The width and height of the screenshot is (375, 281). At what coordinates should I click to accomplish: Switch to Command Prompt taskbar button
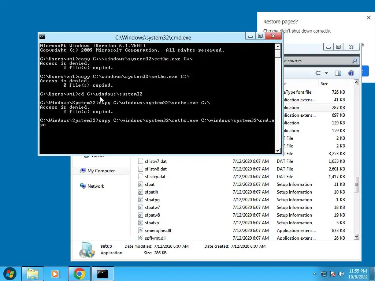[103, 274]
